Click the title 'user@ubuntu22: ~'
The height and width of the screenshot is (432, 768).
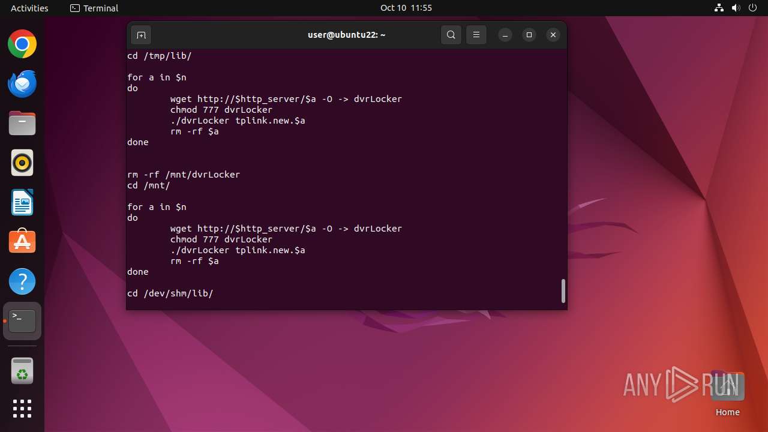(347, 35)
